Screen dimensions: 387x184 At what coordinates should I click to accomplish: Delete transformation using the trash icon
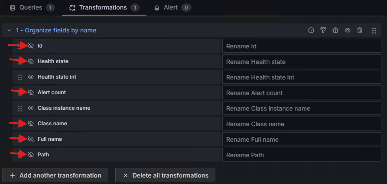click(360, 30)
